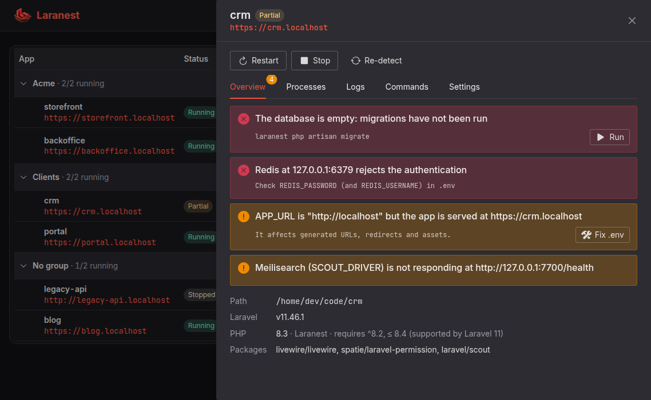The width and height of the screenshot is (651, 400).
Task: Click the Fix .env button
Action: pos(602,235)
